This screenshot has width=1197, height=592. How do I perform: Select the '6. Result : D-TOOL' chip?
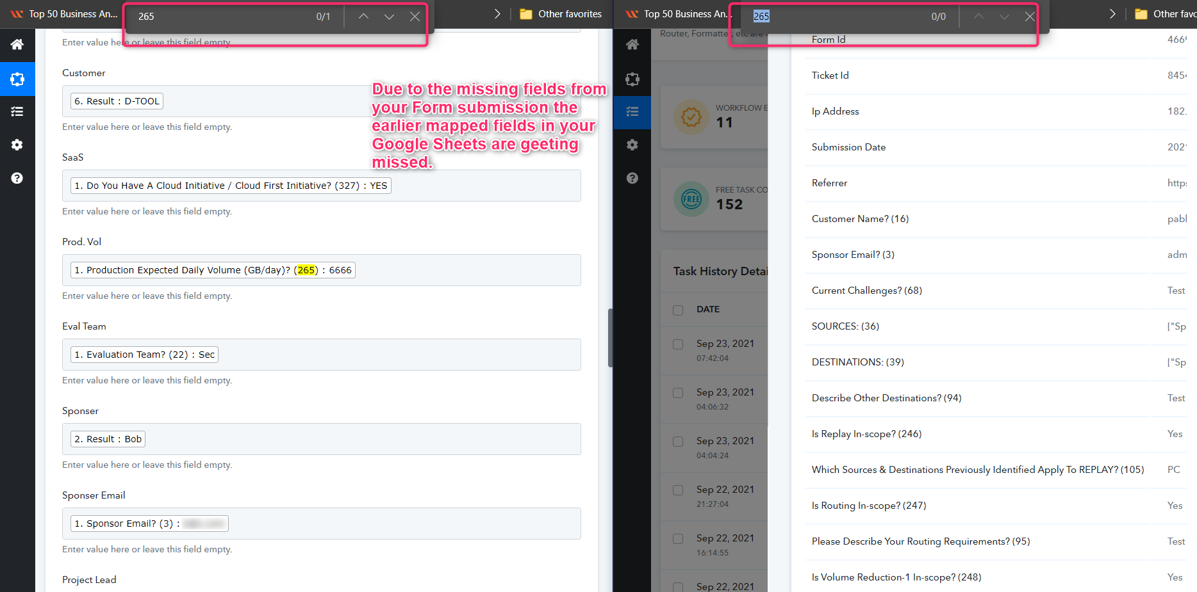(x=117, y=101)
